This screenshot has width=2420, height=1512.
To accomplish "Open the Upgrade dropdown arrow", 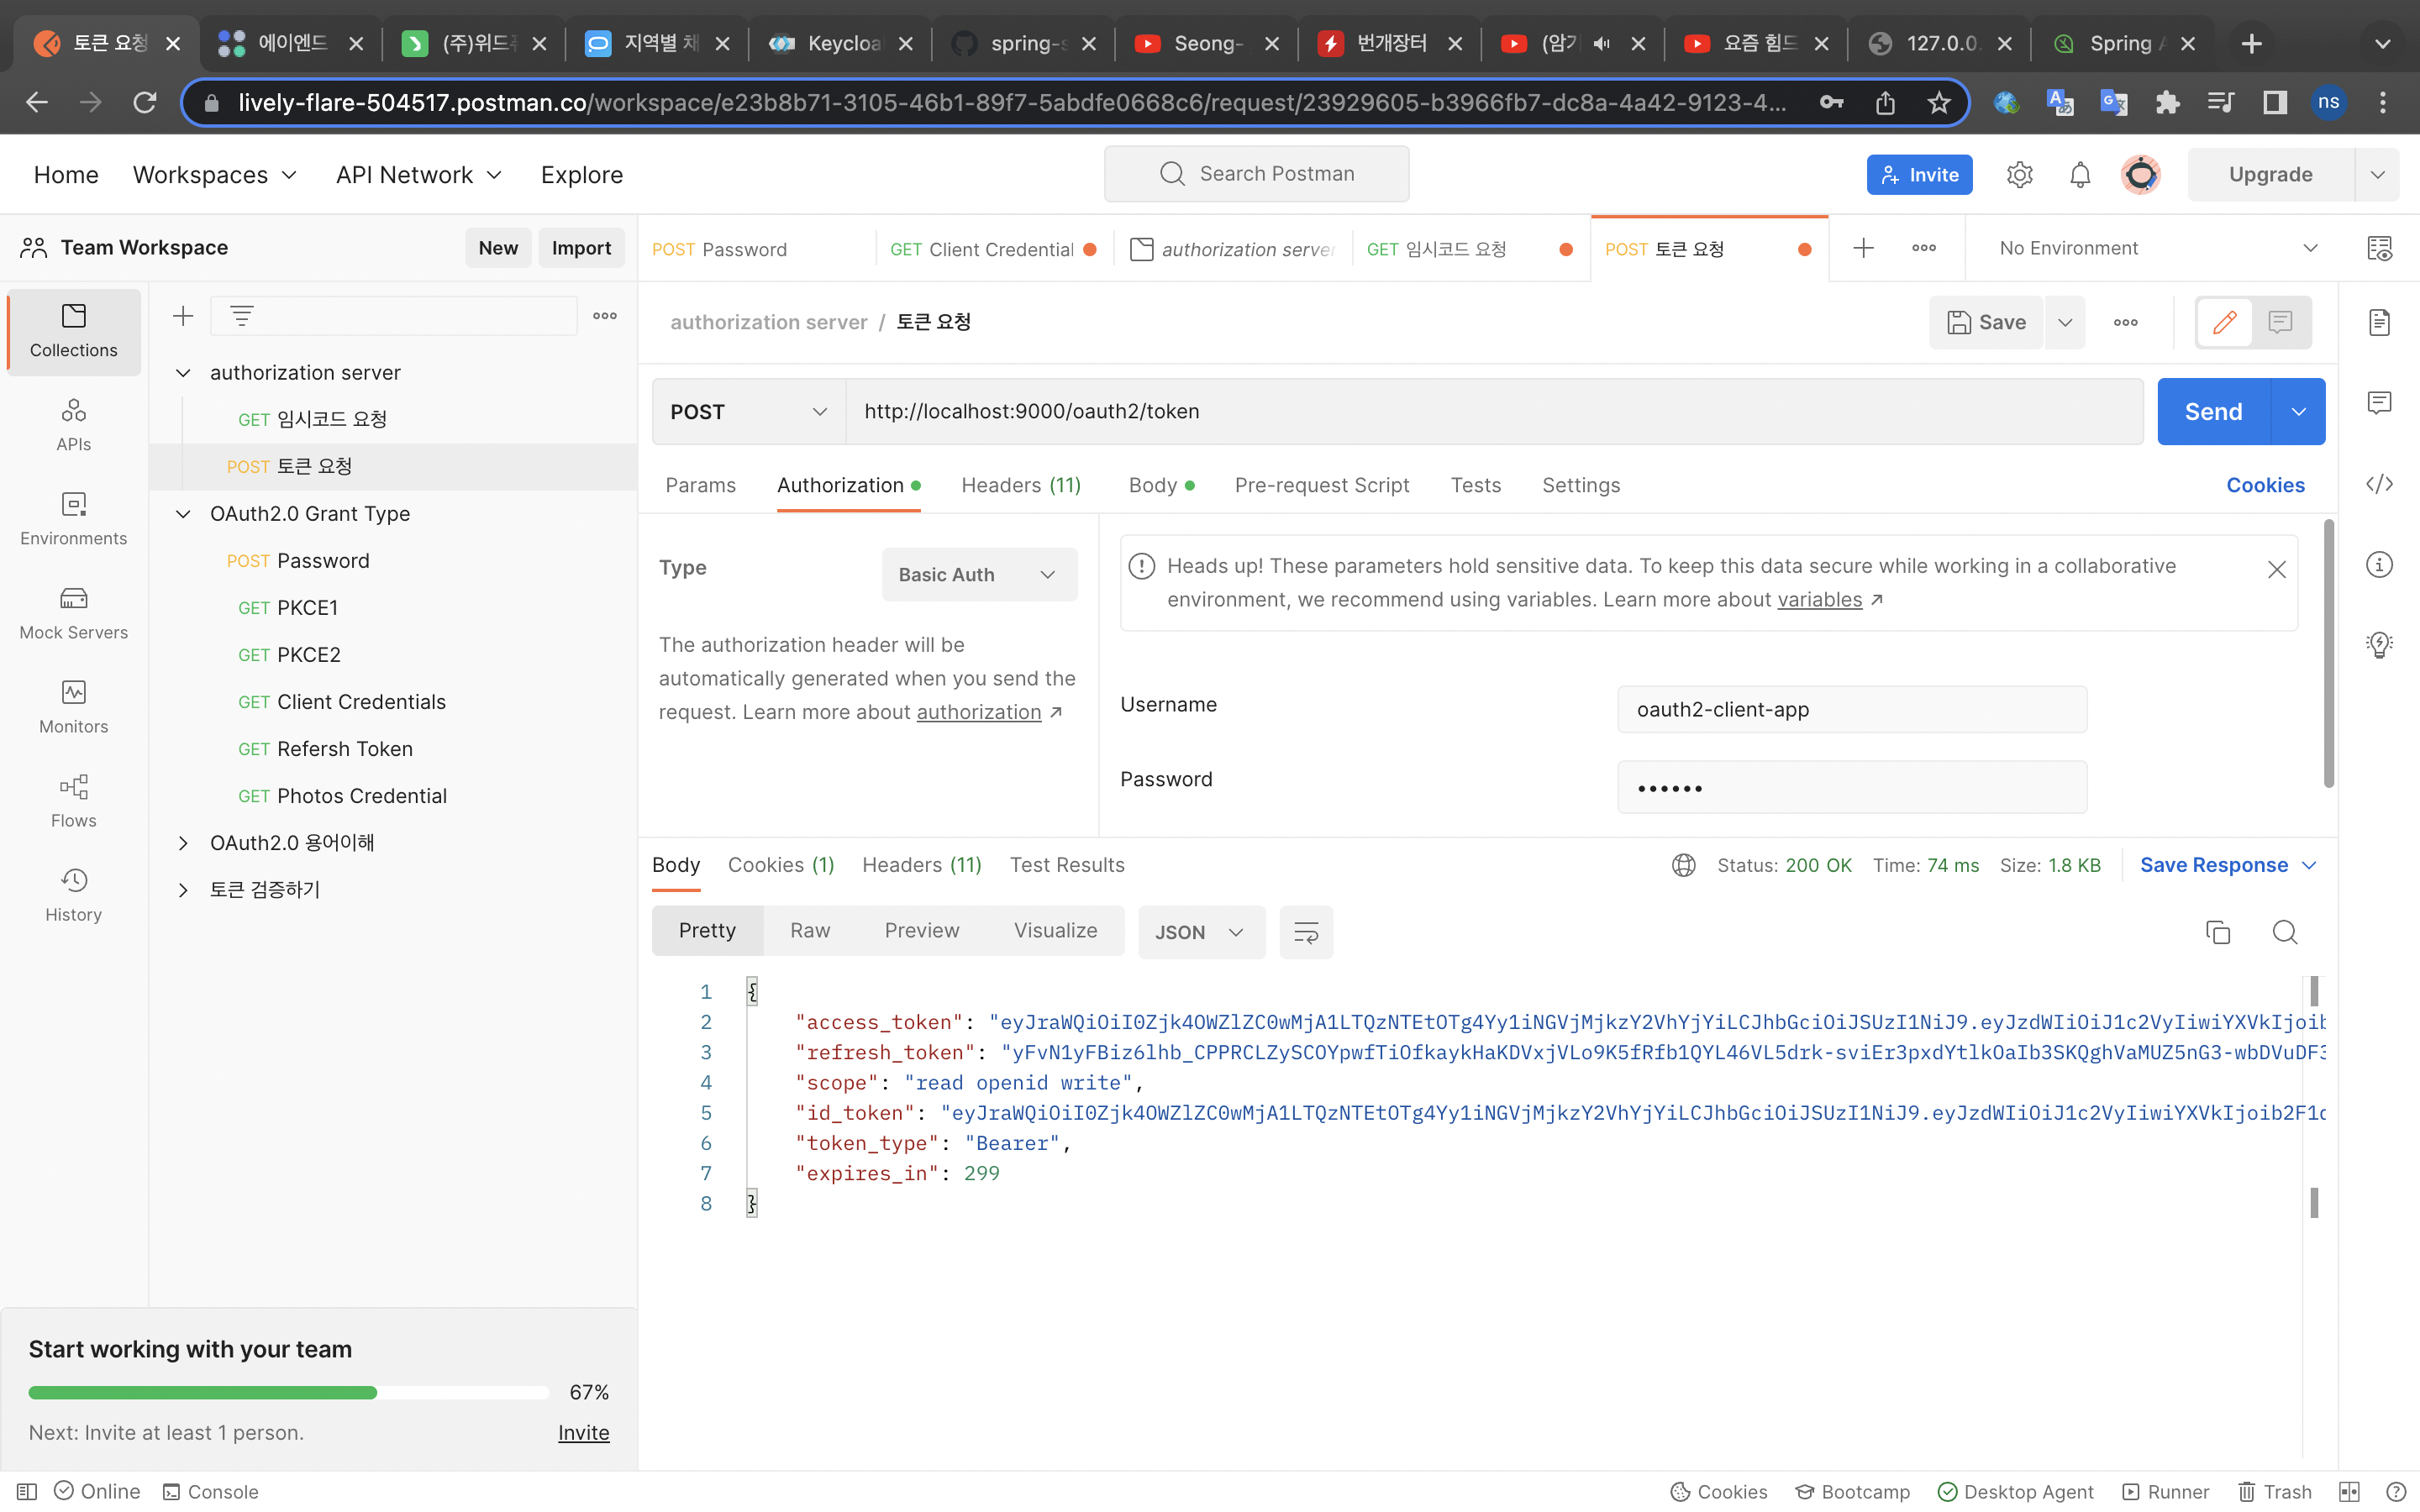I will (2377, 174).
